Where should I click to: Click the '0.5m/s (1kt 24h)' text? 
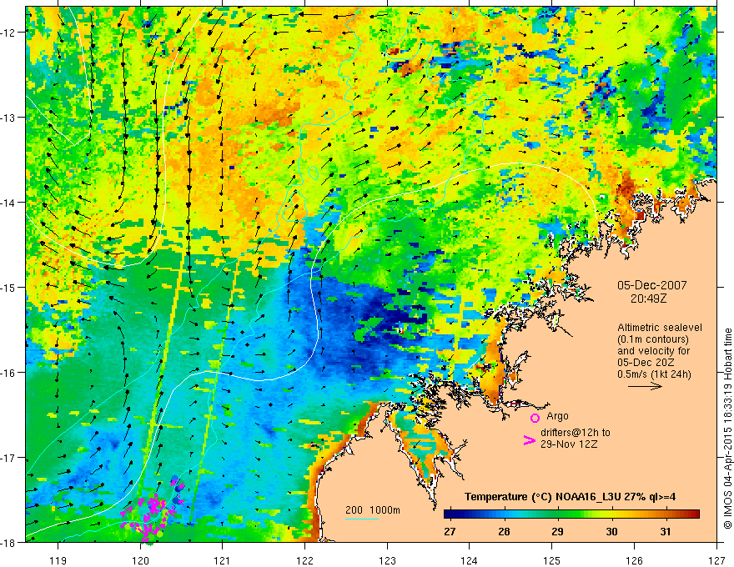654,374
